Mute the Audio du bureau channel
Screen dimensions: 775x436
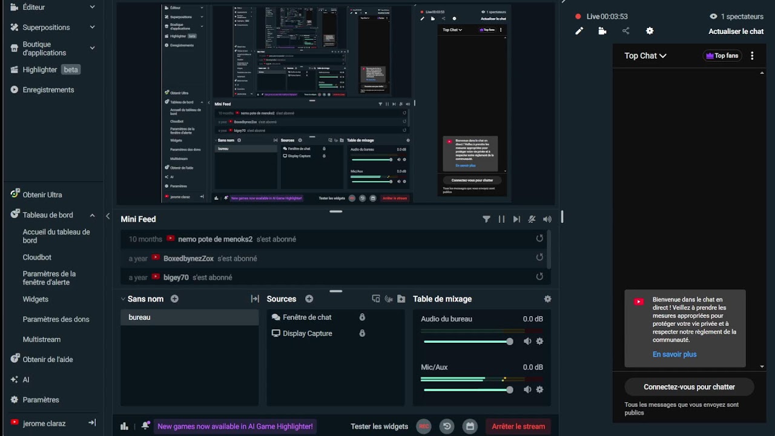click(527, 342)
